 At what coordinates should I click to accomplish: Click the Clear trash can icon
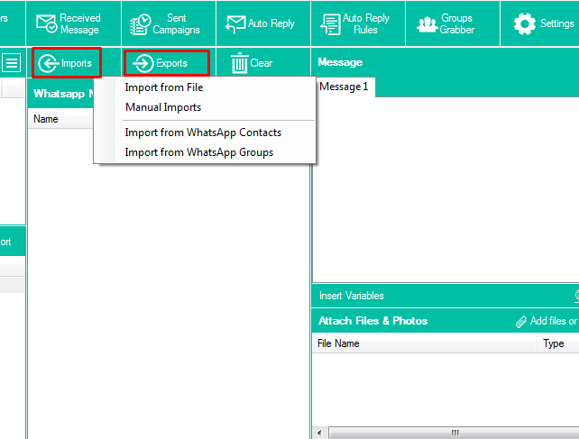[x=240, y=63]
